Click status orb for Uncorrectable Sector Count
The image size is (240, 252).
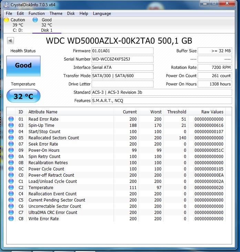pyautogui.click(x=11, y=206)
